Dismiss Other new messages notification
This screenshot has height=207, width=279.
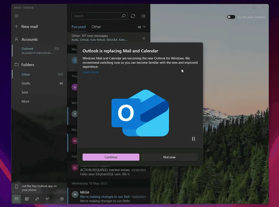[x=144, y=38]
